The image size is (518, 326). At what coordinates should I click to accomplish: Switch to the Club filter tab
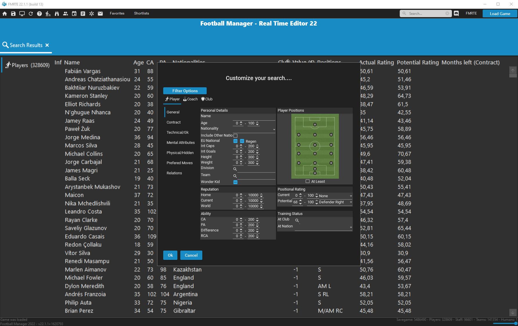[207, 99]
